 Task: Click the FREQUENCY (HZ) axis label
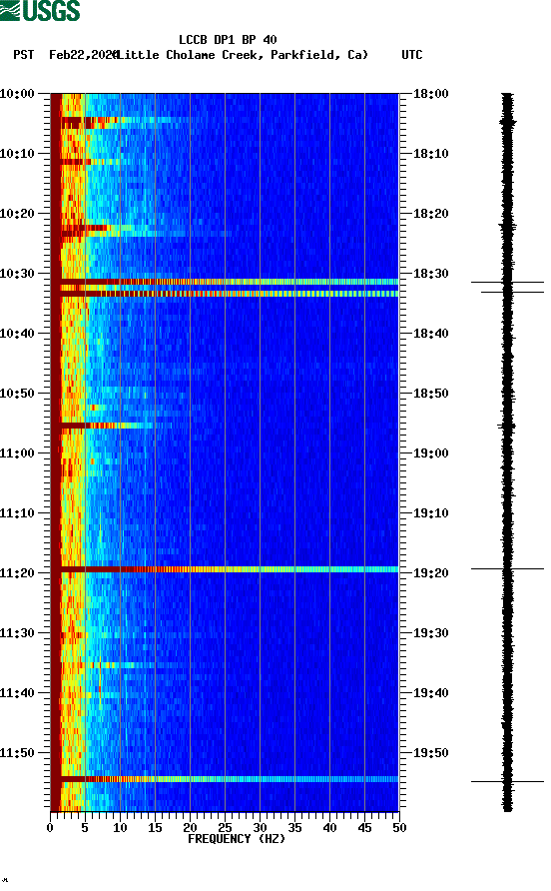pos(237,839)
